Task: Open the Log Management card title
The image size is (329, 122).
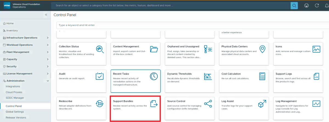Action: 286,101
